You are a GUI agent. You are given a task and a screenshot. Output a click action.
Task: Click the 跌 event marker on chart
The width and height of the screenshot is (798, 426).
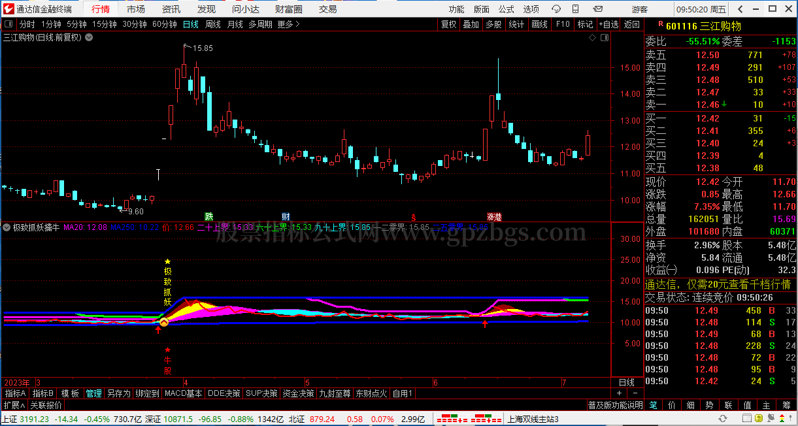208,216
